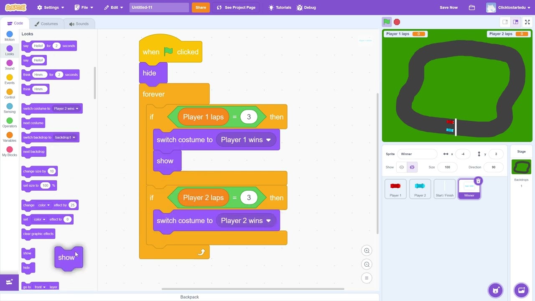This screenshot has width=535, height=301.
Task: Open the Choose a Backdrop button
Action: click(x=521, y=290)
